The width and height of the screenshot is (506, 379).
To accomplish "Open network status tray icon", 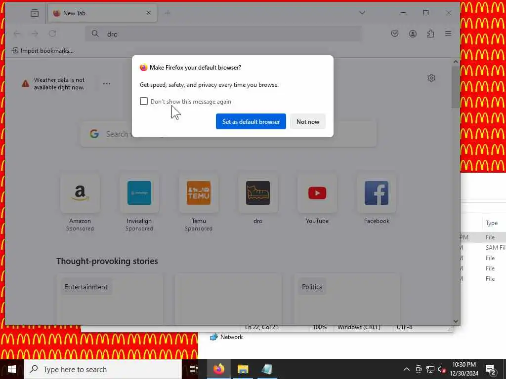I will (x=430, y=369).
